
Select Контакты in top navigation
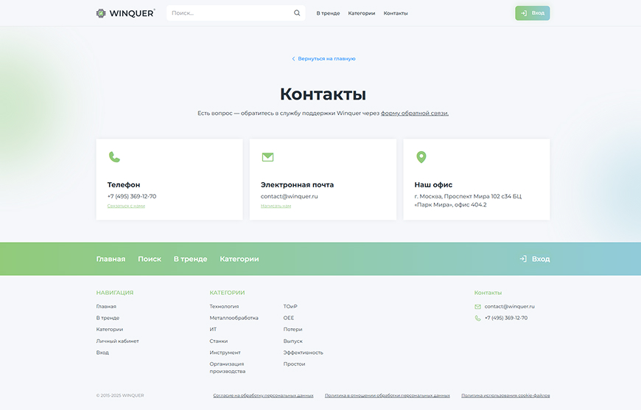(x=396, y=13)
